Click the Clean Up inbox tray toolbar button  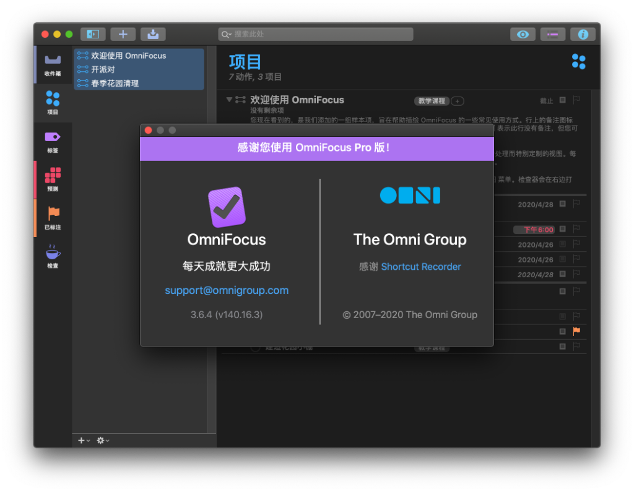pyautogui.click(x=153, y=35)
